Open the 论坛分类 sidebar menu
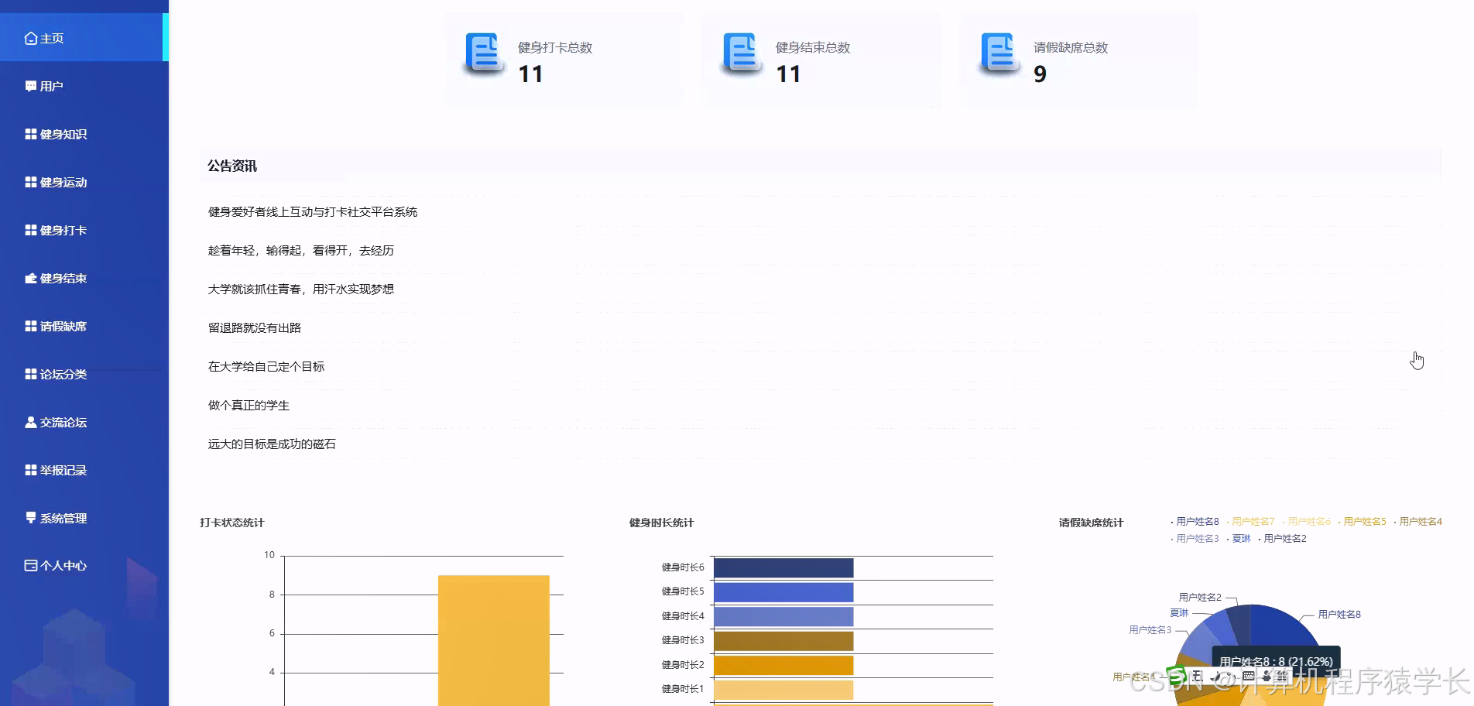 point(84,374)
